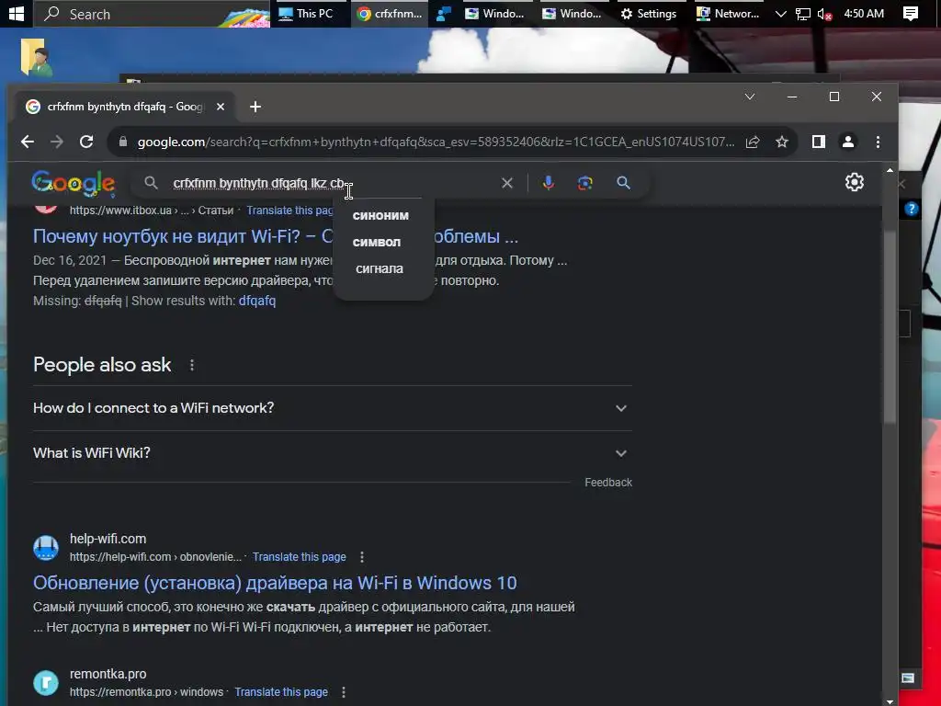
Task: Open Chrome three-dot menu
Action: pos(878,142)
